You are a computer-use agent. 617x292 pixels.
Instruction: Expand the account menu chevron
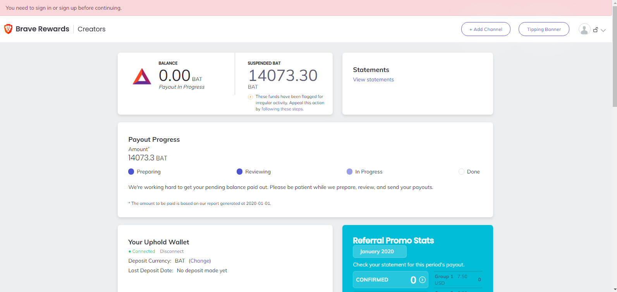pos(603,30)
